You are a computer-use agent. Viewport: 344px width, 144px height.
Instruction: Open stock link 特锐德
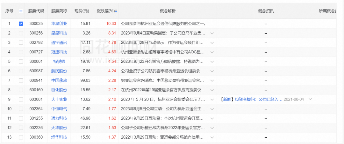pyautogui.click(x=59, y=62)
